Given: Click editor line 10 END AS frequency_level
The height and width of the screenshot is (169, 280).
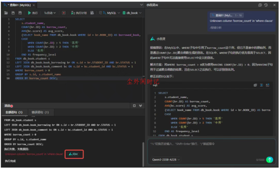Looking at the screenshot, I should click(39, 55).
